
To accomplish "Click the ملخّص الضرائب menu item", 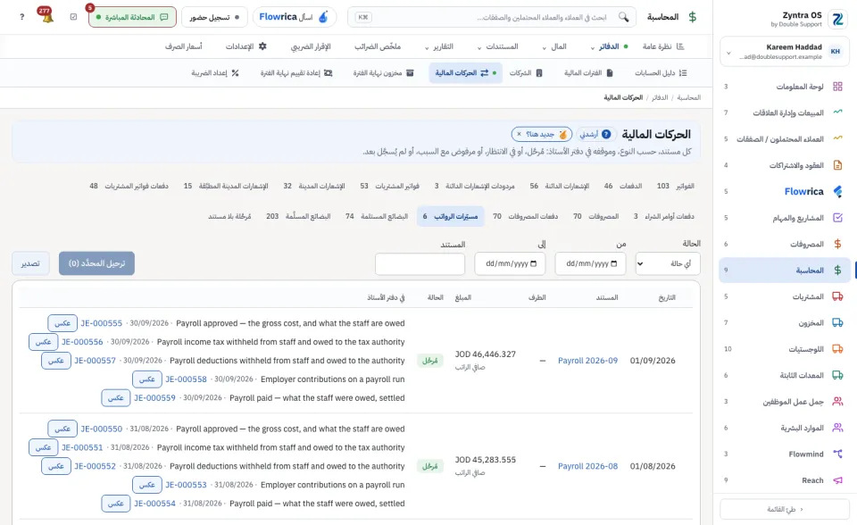I will pyautogui.click(x=378, y=46).
